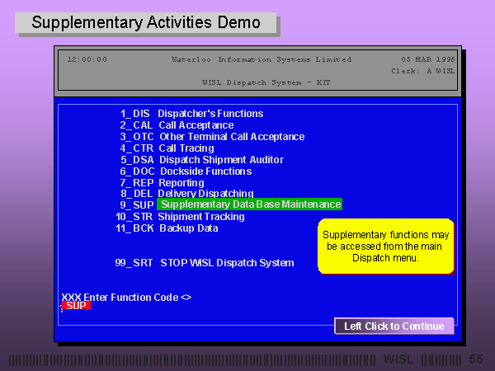
Task: Select 8_DEL Delivery Dispatching entry
Action: (x=187, y=194)
